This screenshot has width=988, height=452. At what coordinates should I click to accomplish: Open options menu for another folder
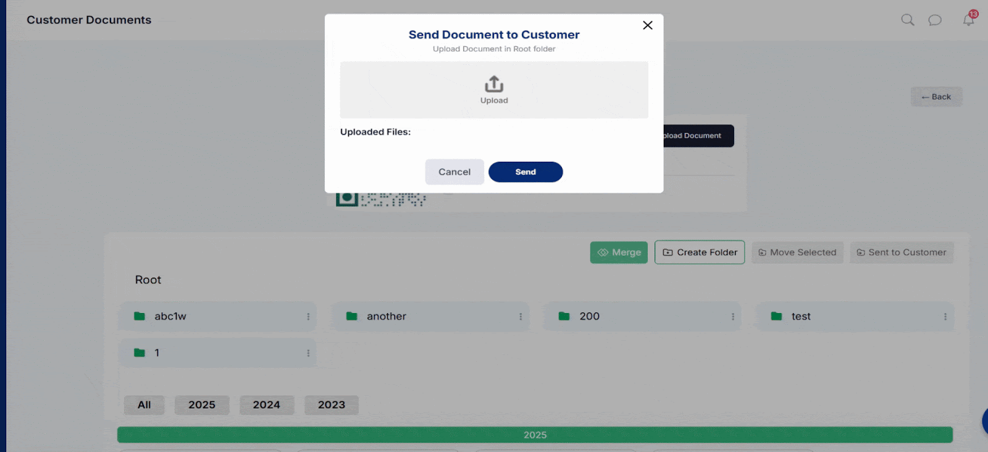[521, 317]
